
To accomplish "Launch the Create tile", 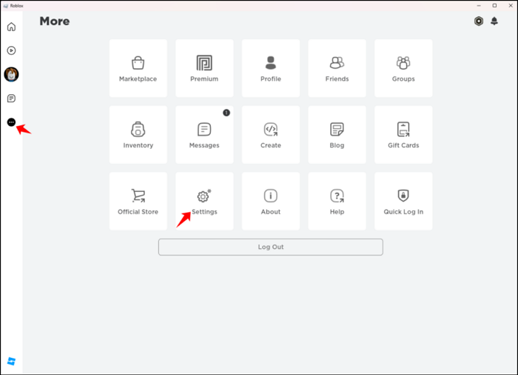I will coord(271,135).
